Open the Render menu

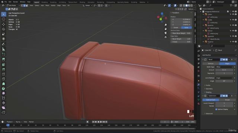16,2
